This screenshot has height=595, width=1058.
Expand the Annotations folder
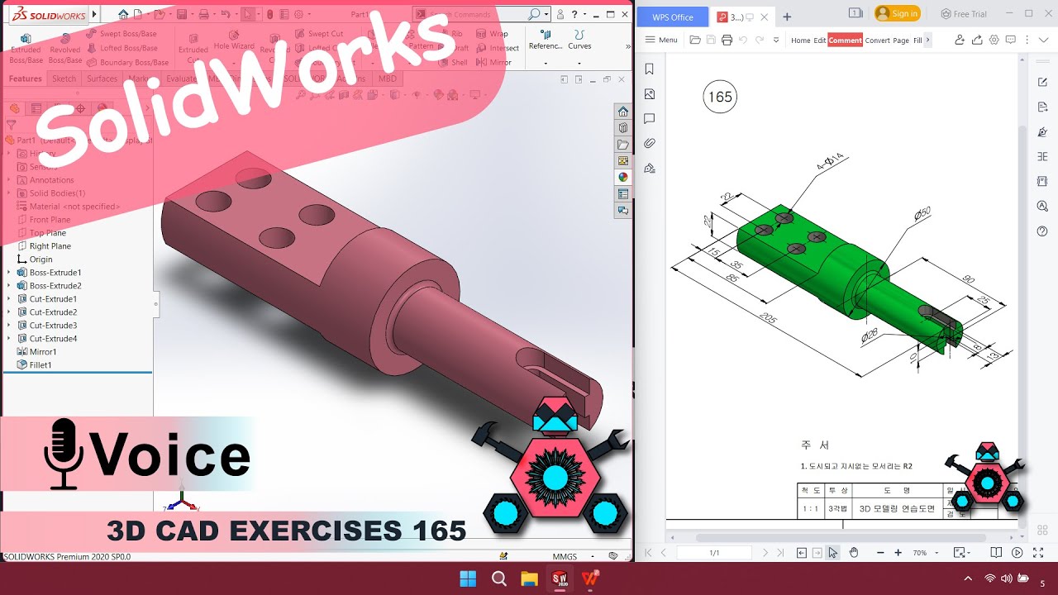coord(9,179)
